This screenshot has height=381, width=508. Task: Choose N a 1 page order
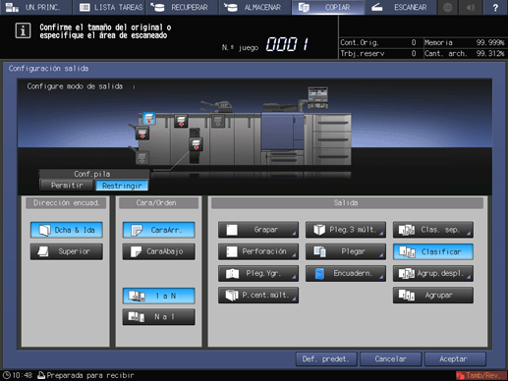159,317
